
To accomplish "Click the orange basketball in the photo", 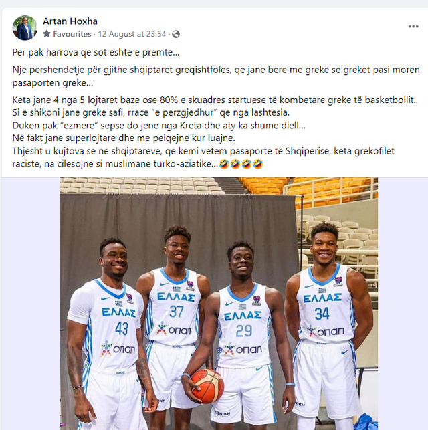I will point(207,386).
